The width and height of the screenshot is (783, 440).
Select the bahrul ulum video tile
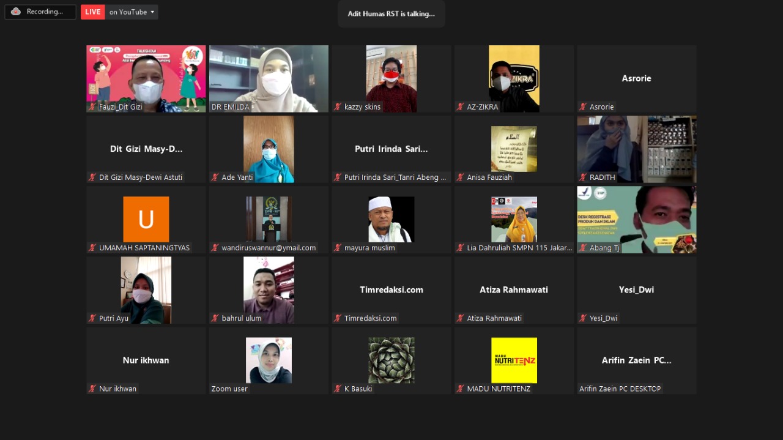tap(269, 289)
